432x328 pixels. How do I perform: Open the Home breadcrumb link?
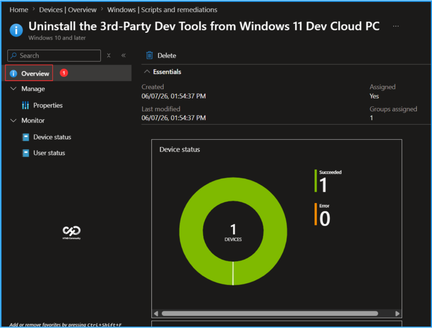19,10
